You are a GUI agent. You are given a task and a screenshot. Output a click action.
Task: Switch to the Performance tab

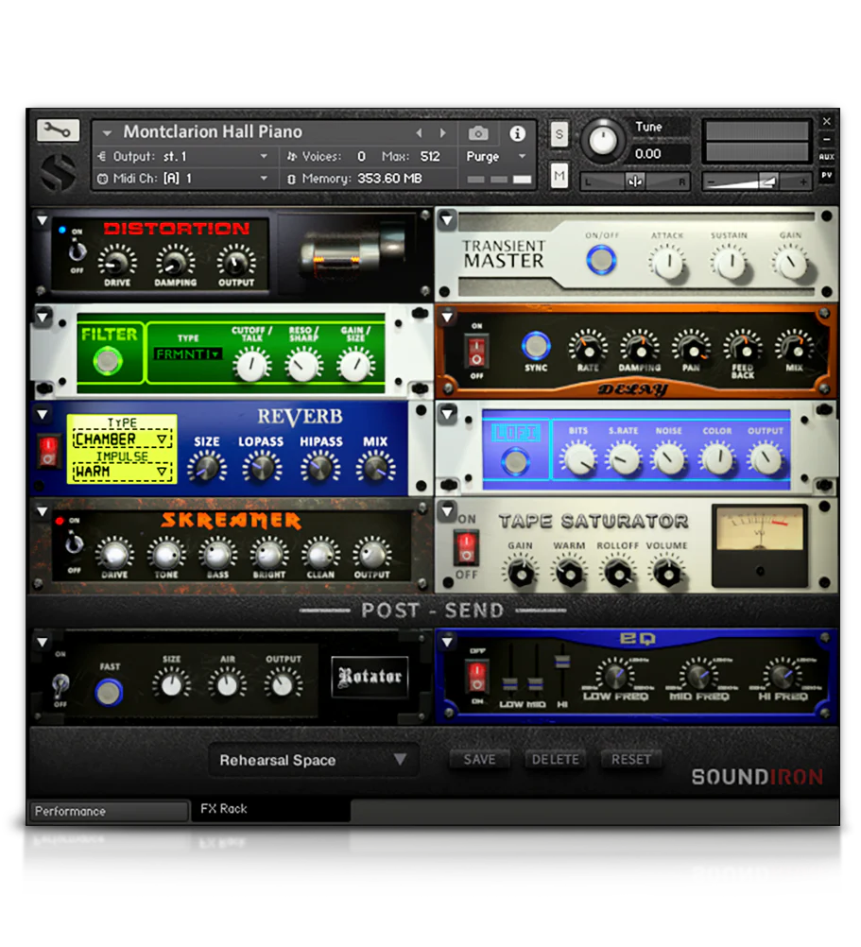(x=109, y=811)
